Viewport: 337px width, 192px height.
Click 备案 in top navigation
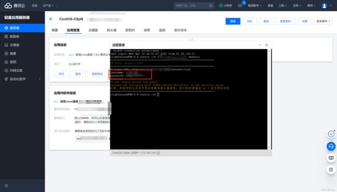tap(270, 6)
